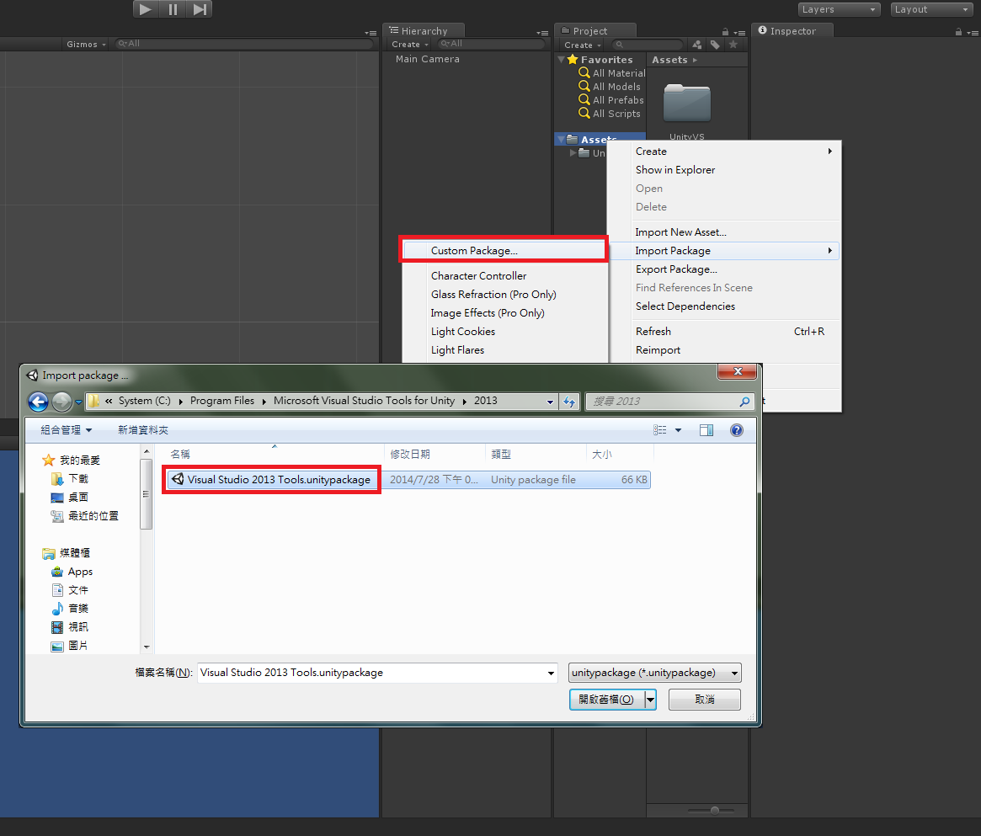This screenshot has height=836, width=981.
Task: Open the Layout dropdown
Action: 930,9
